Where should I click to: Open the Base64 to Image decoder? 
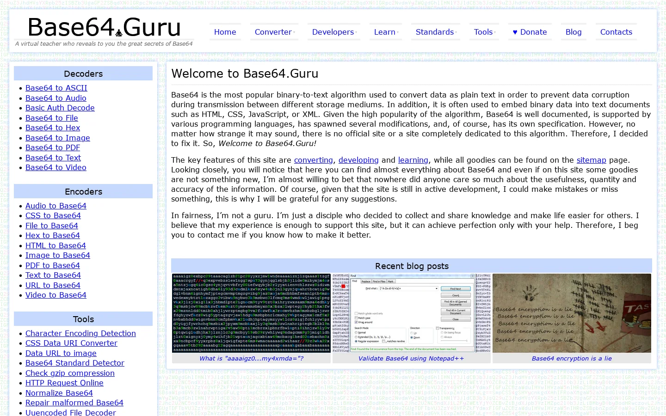click(x=58, y=138)
